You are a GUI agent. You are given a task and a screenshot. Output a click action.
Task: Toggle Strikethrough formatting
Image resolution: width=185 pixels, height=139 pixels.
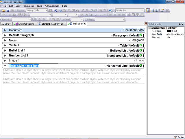[x=105, y=15]
